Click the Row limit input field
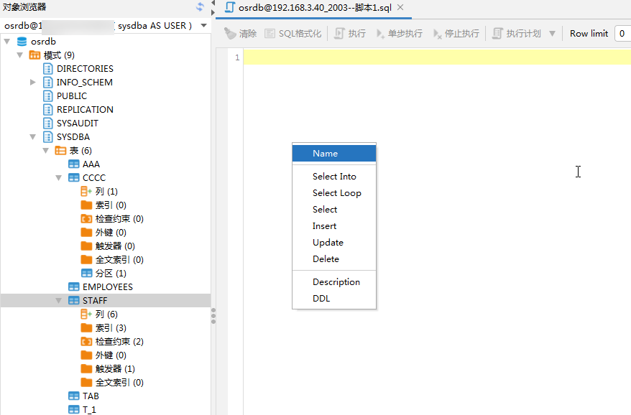Image resolution: width=631 pixels, height=415 pixels. pos(622,34)
